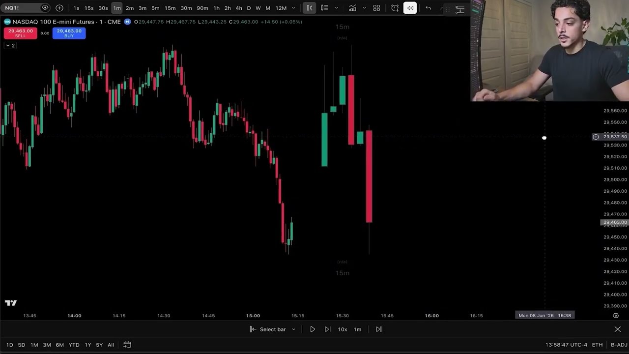Set the date range to 5D
The height and width of the screenshot is (354, 629).
coord(22,345)
